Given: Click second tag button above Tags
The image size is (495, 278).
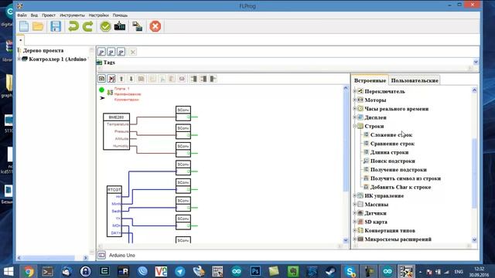Looking at the screenshot, I should point(111,52).
